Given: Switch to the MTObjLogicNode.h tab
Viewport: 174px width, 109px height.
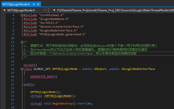Looking at the screenshot, I should [15, 4].
